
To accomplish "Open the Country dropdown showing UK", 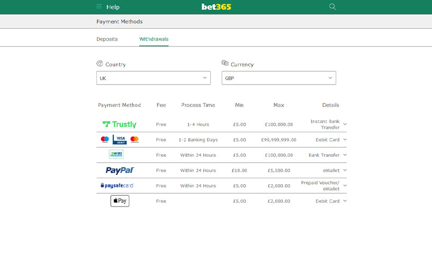I will click(153, 78).
